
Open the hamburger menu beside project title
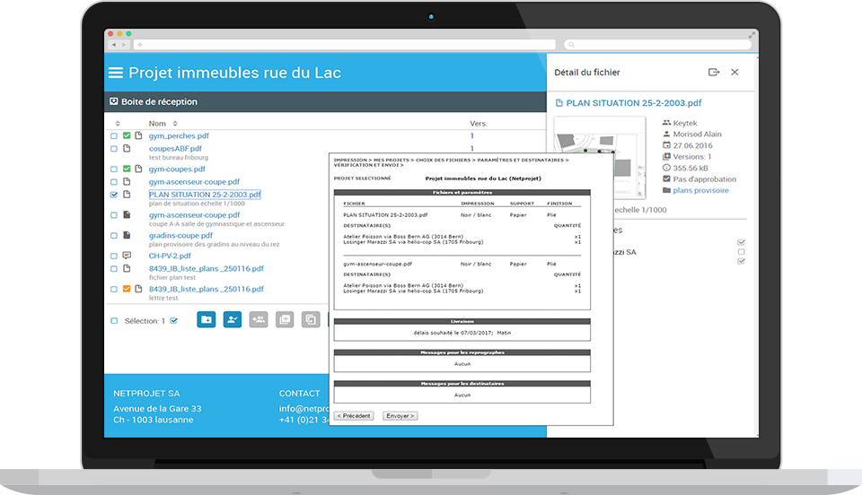(115, 74)
